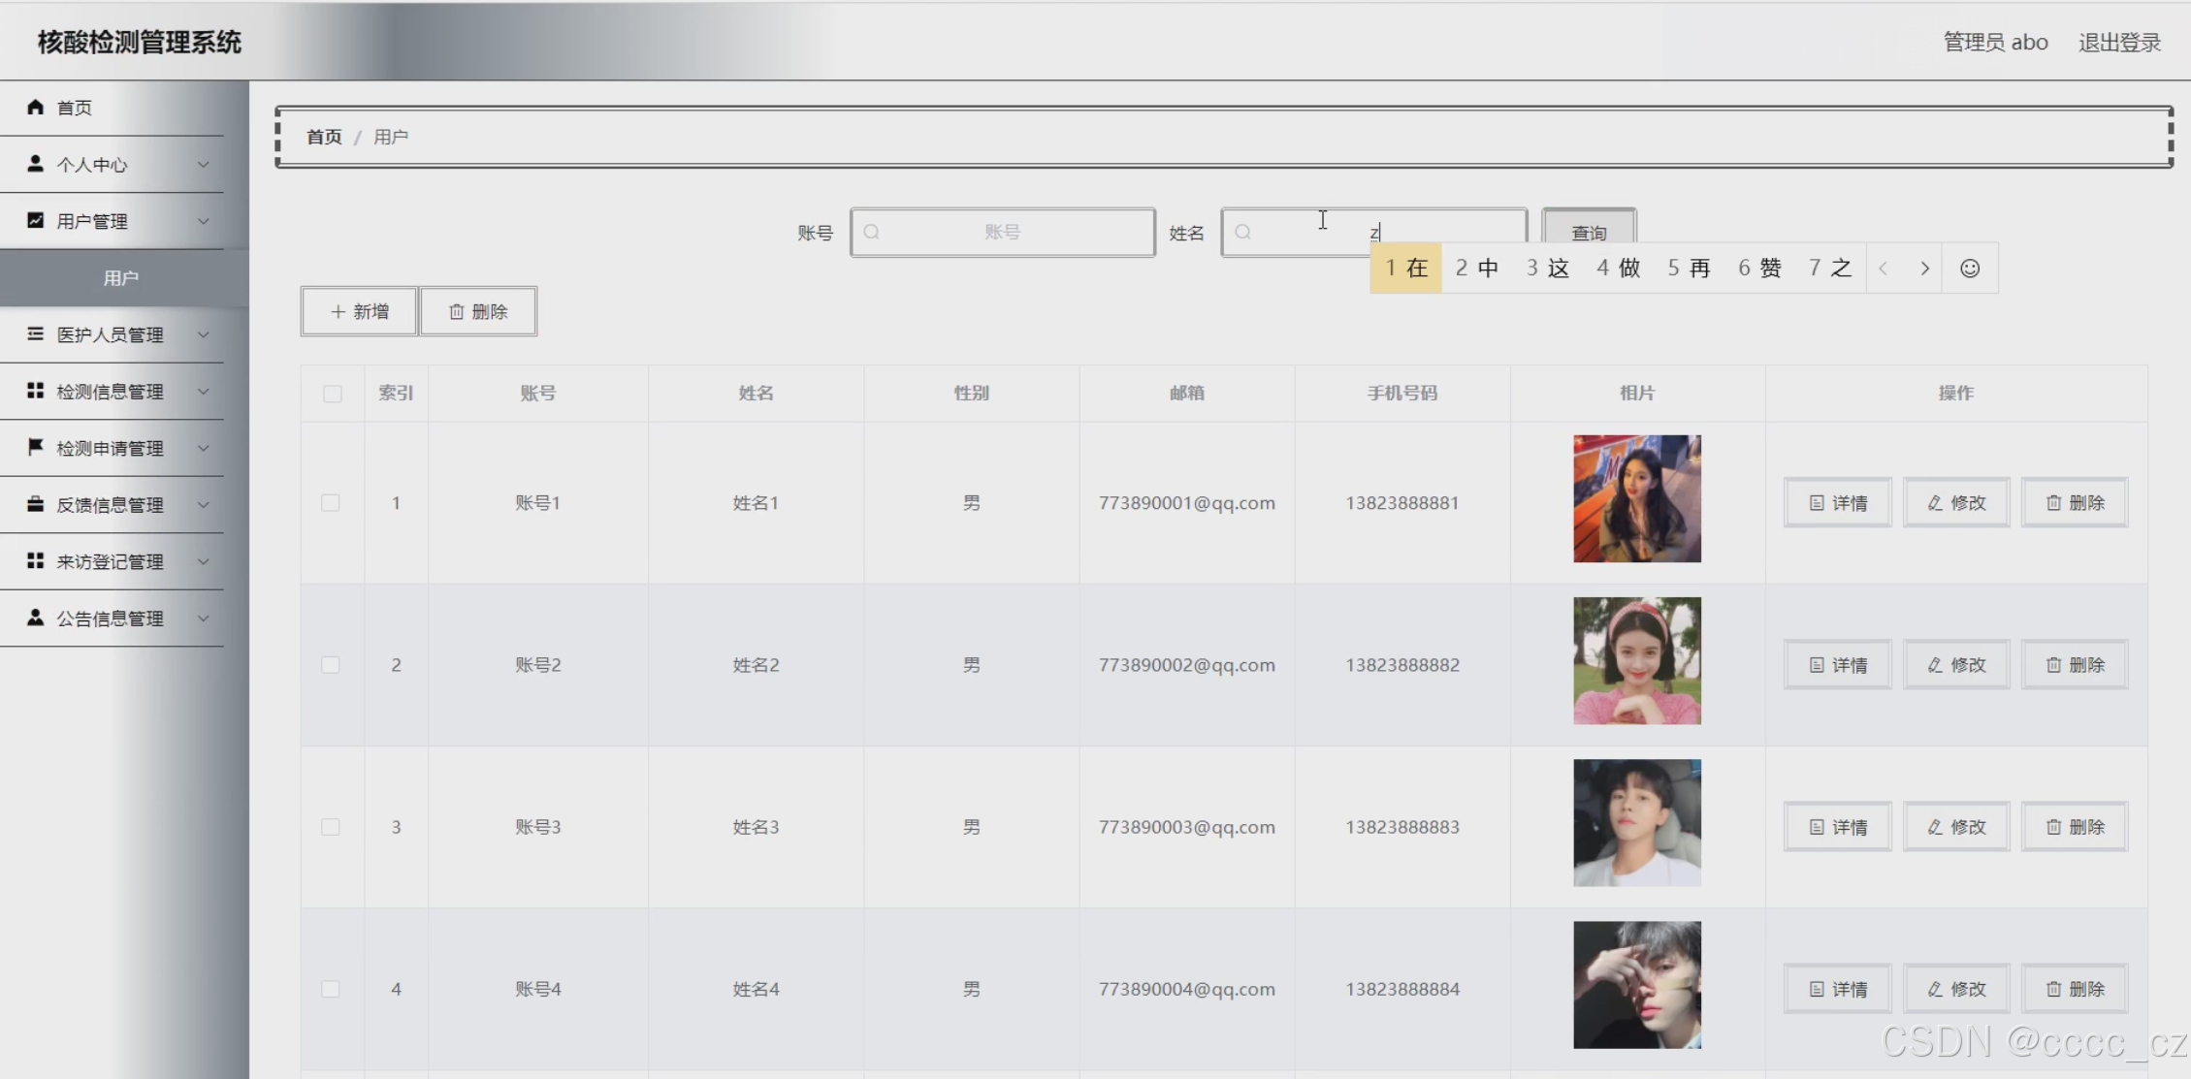Collapse the 用户管理 menu chevron

click(204, 221)
